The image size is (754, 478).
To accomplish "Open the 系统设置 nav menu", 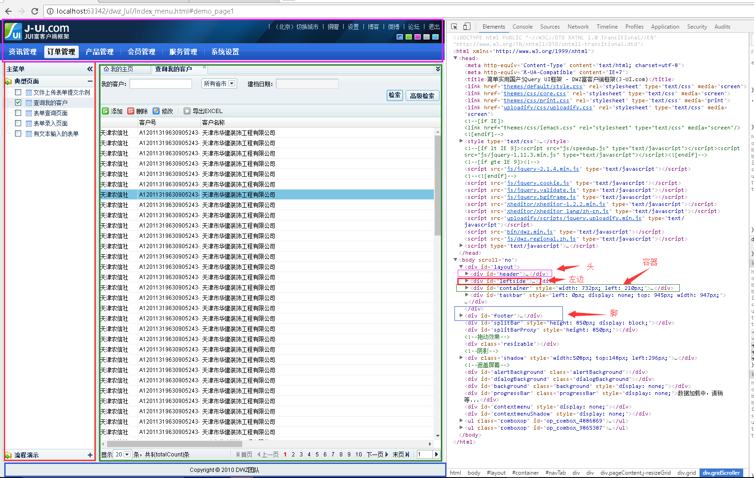I will [225, 52].
